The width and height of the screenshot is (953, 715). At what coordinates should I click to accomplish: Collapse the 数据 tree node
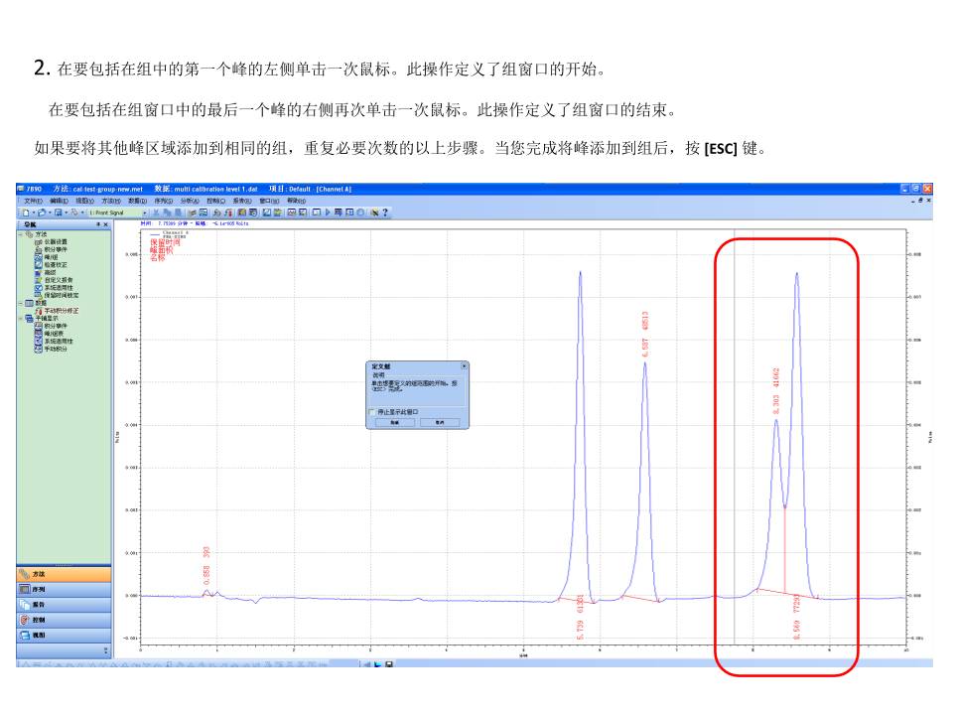coord(21,303)
